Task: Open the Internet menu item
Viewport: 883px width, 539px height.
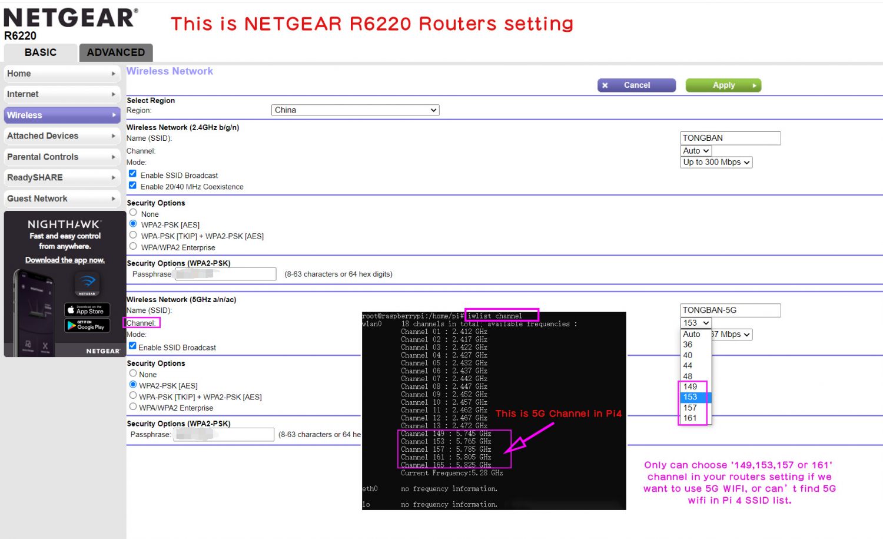Action: (x=62, y=94)
